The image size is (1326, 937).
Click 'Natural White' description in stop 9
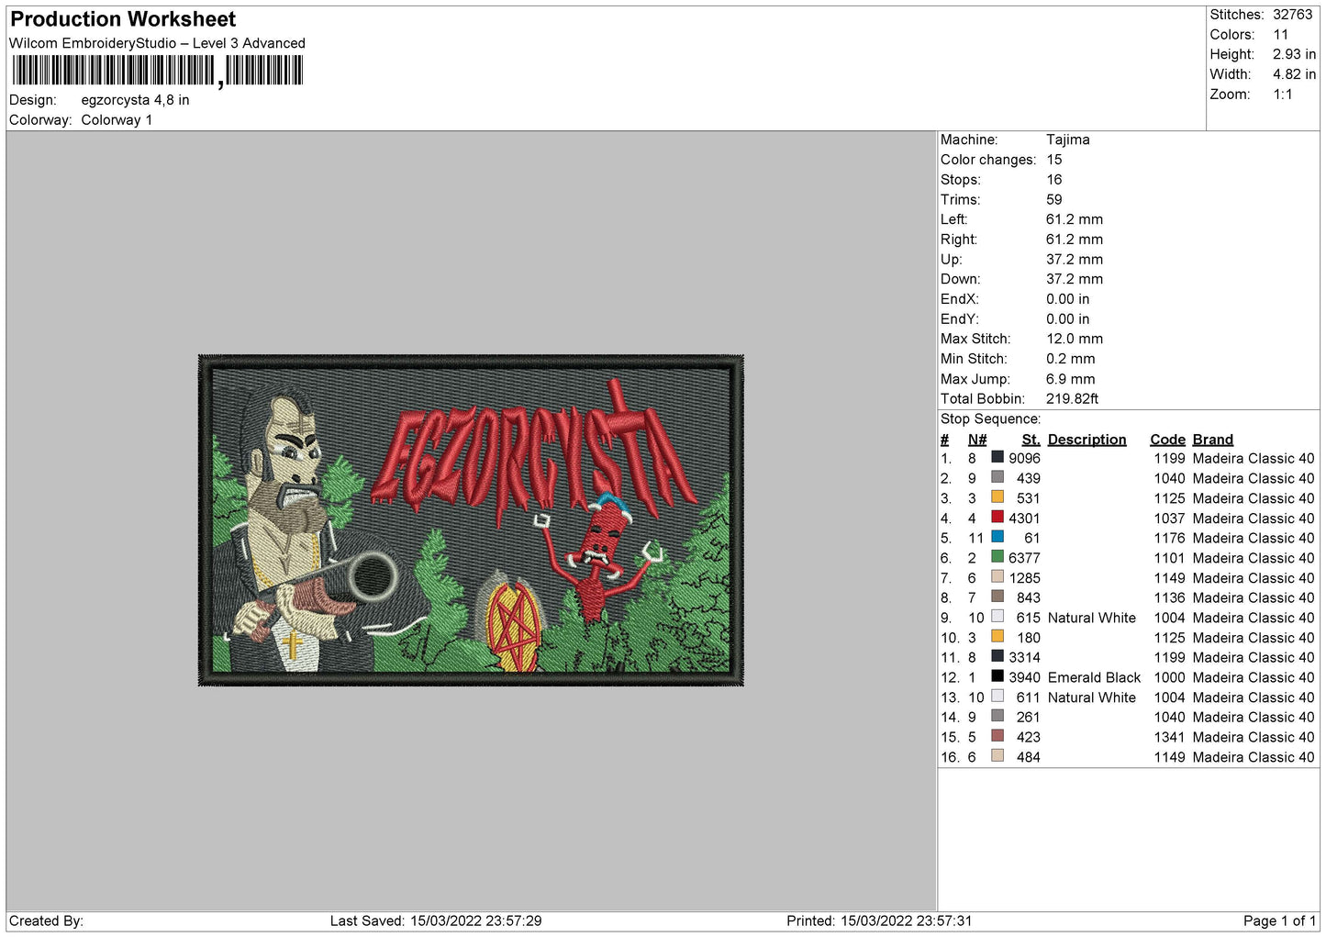1092,618
